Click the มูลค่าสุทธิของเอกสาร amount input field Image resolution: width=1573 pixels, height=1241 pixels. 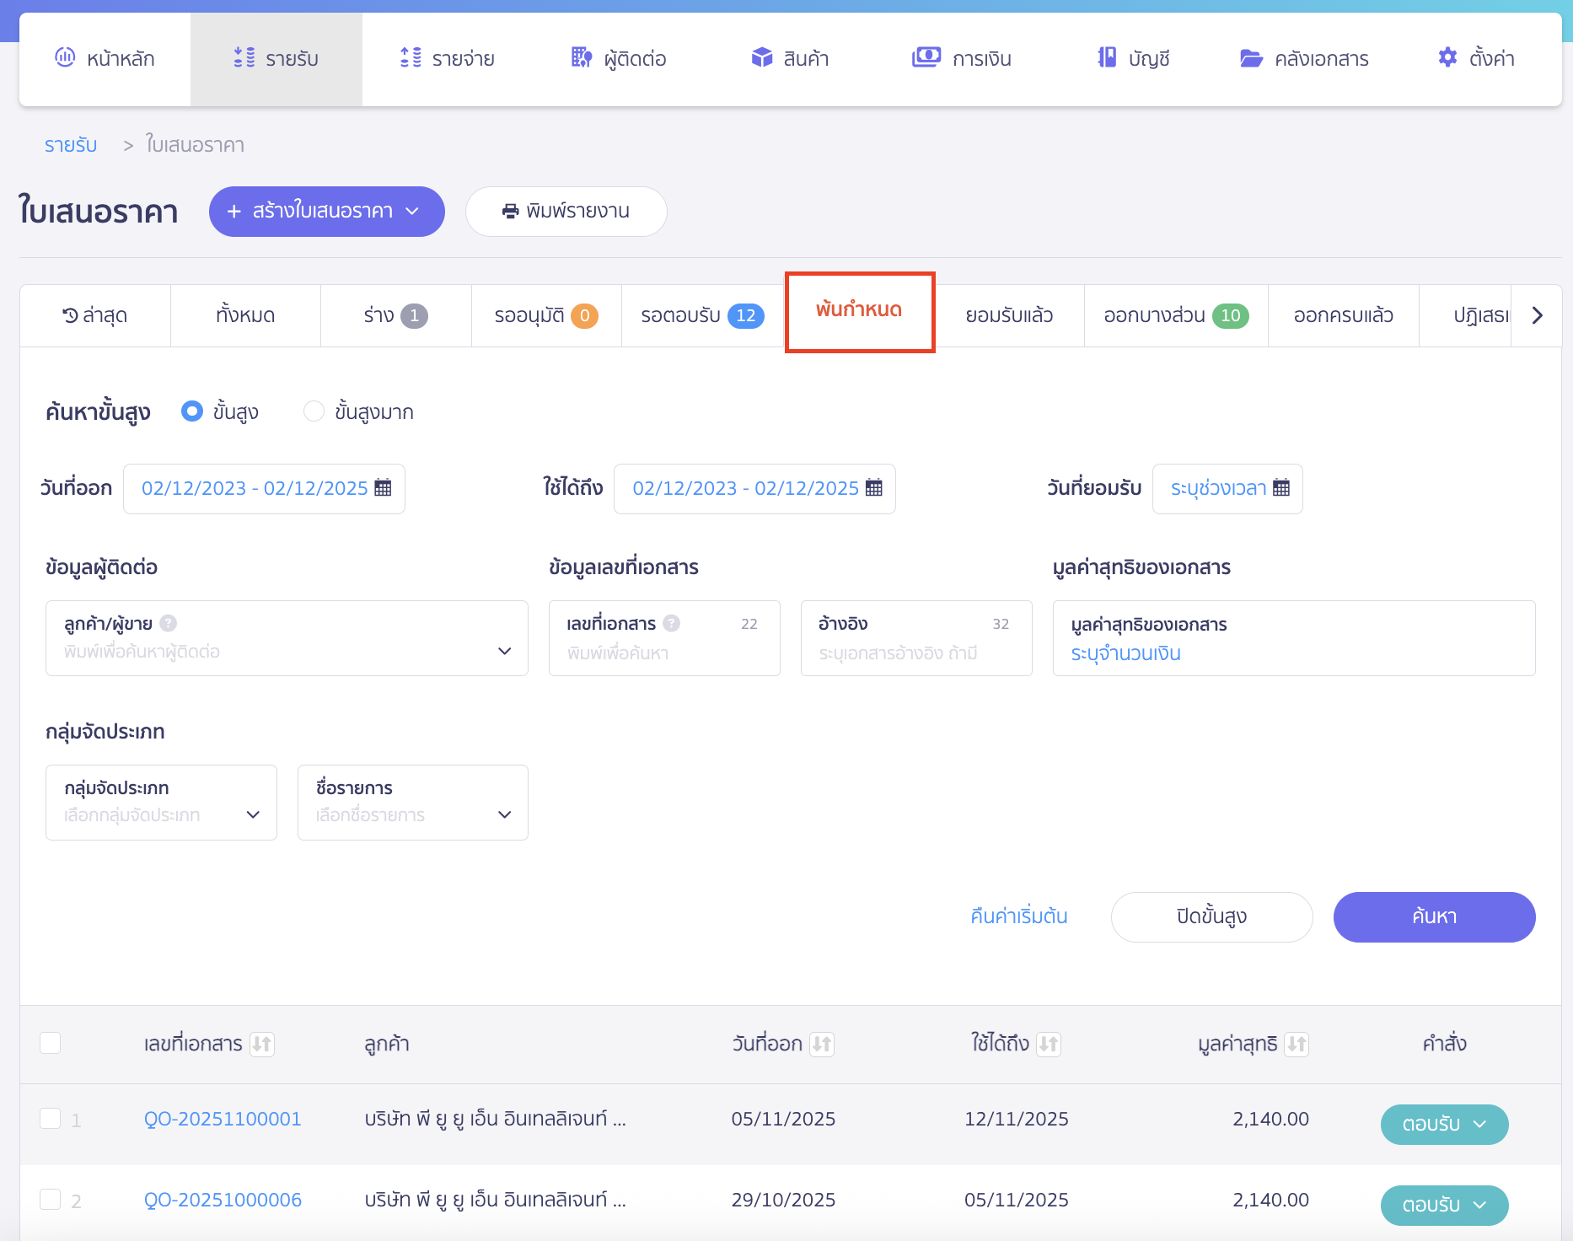(1293, 653)
